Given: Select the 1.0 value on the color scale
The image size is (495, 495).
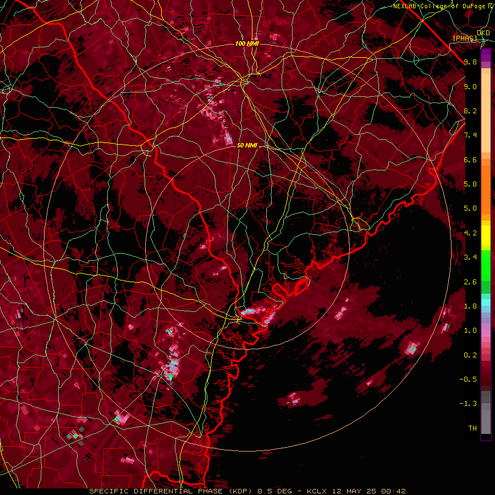Looking at the screenshot, I should point(470,331).
